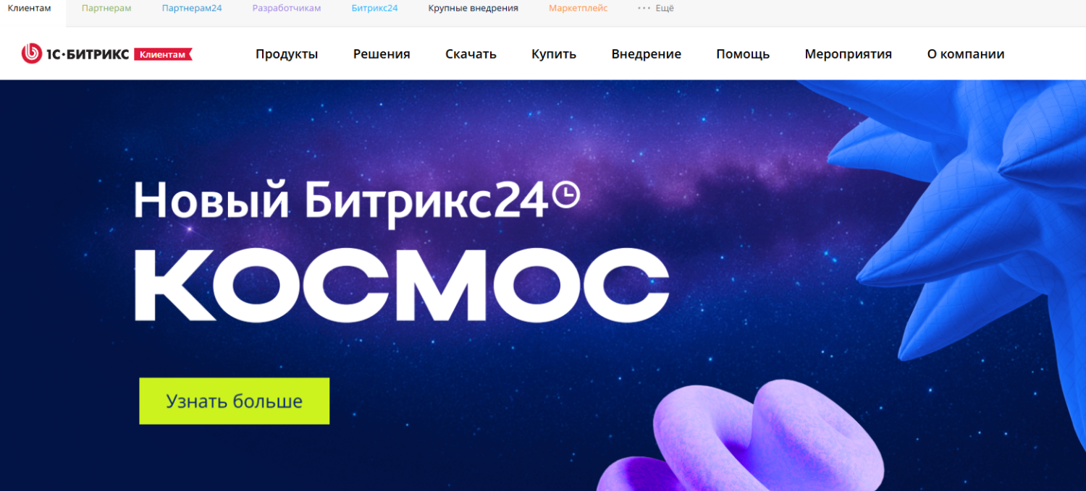Screen dimensions: 1086x491
Task: Click the Мероприятия navigation item
Action: point(848,54)
